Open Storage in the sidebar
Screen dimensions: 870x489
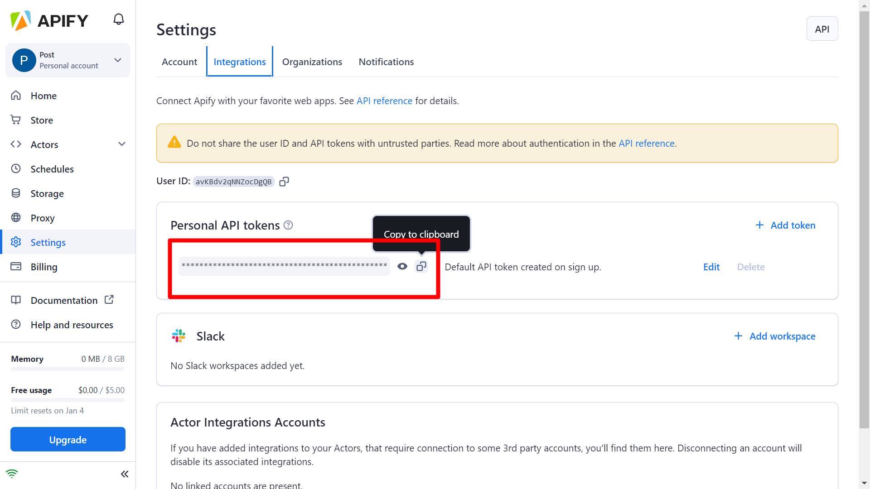(x=47, y=193)
